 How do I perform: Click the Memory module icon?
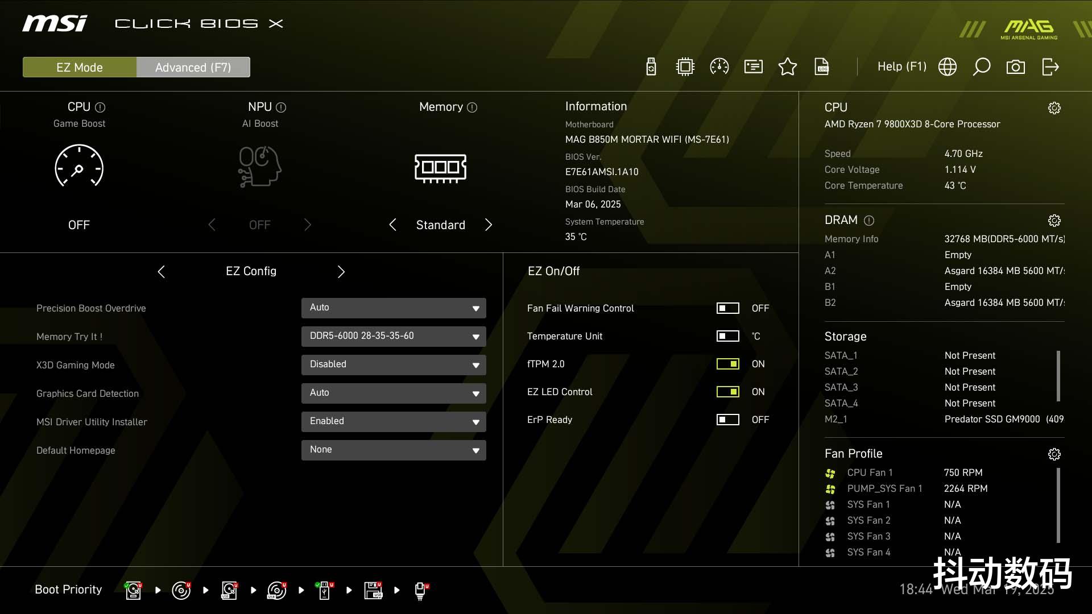tap(441, 168)
